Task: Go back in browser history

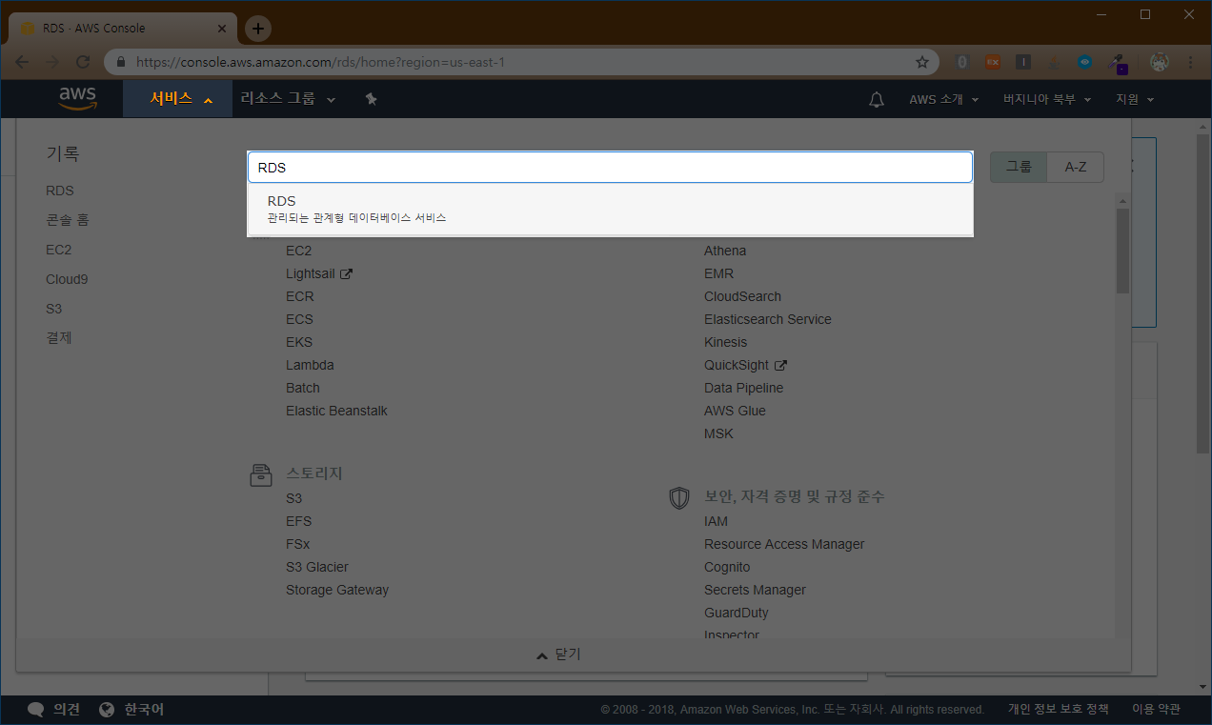Action: (22, 62)
